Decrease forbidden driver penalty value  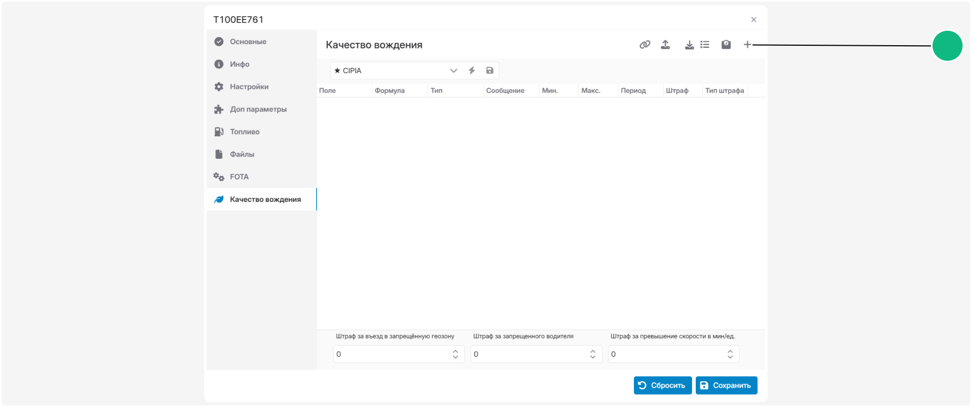pyautogui.click(x=592, y=357)
